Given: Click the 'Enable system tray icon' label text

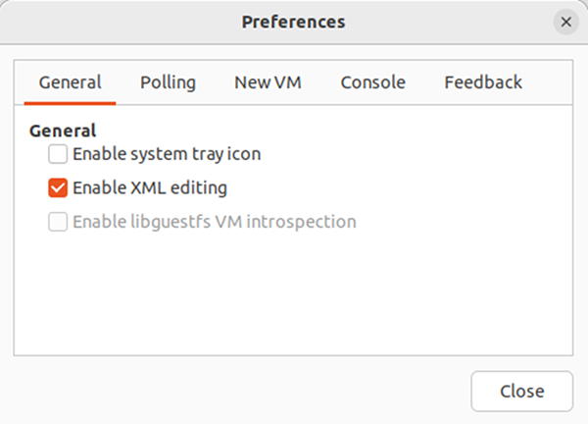Looking at the screenshot, I should coord(167,154).
